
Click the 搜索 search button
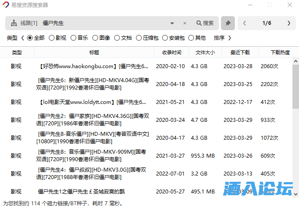[x=205, y=23]
